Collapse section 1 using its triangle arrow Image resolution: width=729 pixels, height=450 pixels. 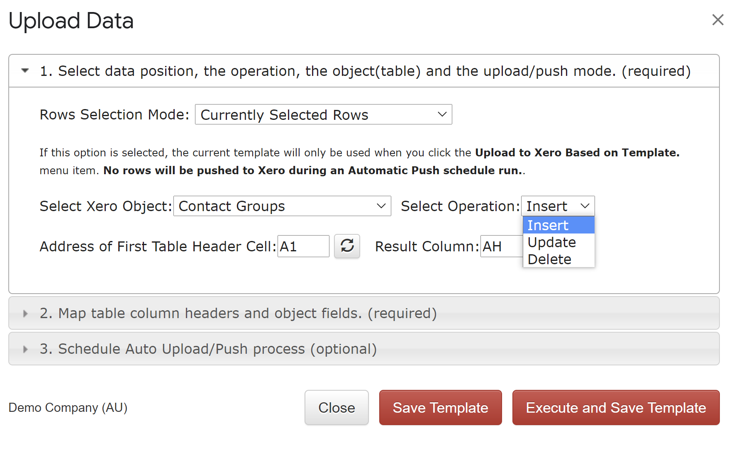tap(25, 71)
